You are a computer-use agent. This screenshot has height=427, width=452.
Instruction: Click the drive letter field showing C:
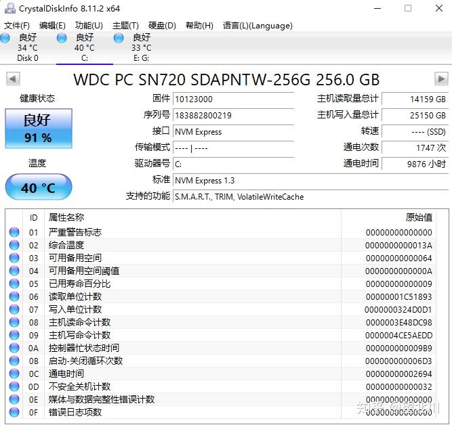point(233,164)
